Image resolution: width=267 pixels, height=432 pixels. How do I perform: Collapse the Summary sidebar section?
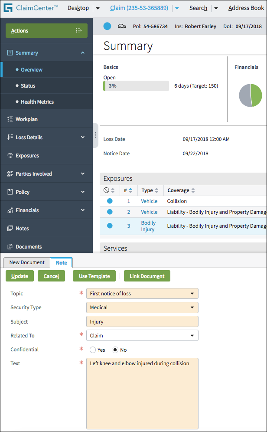tap(83, 53)
